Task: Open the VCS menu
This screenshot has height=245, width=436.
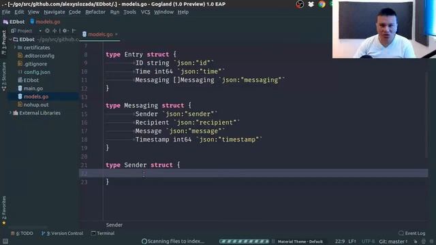Action: coord(145,12)
